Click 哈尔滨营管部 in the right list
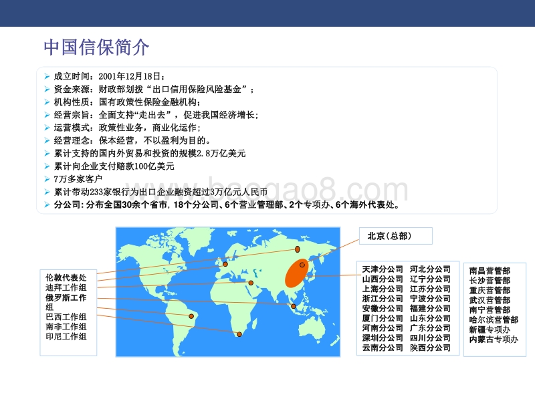 coord(494,320)
